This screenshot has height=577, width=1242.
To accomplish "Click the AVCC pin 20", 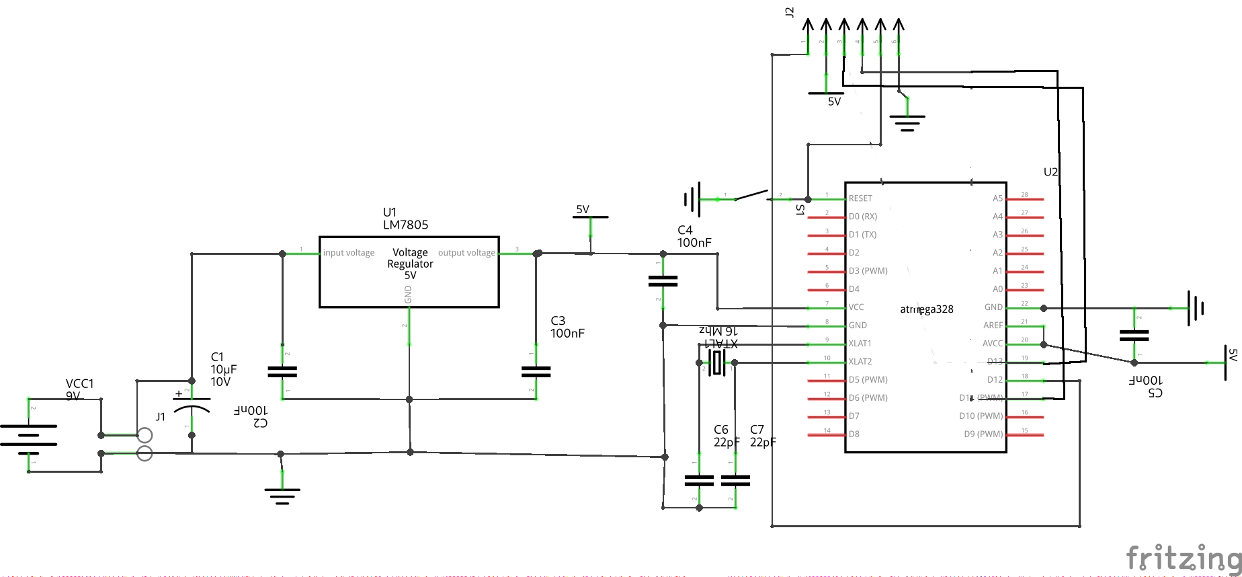I will pos(1024,344).
